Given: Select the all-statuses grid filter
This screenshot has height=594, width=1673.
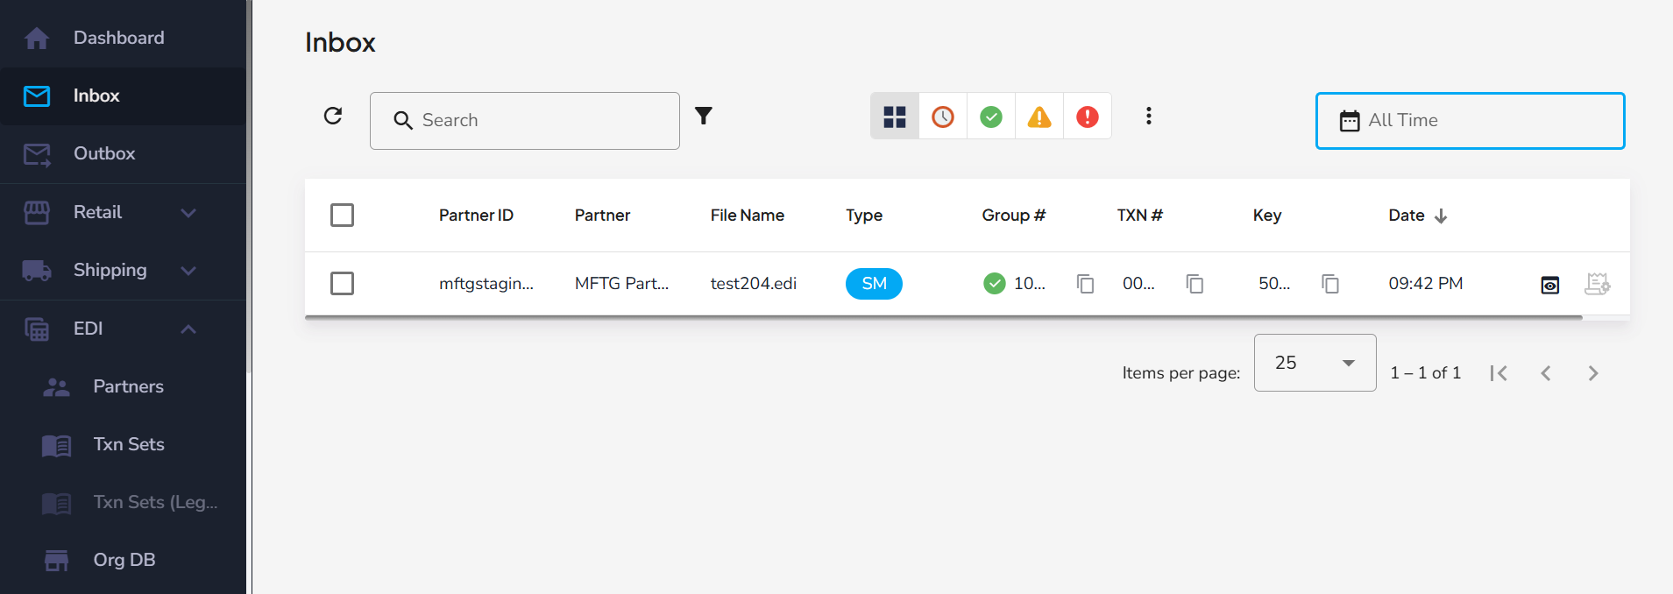Looking at the screenshot, I should click(894, 117).
